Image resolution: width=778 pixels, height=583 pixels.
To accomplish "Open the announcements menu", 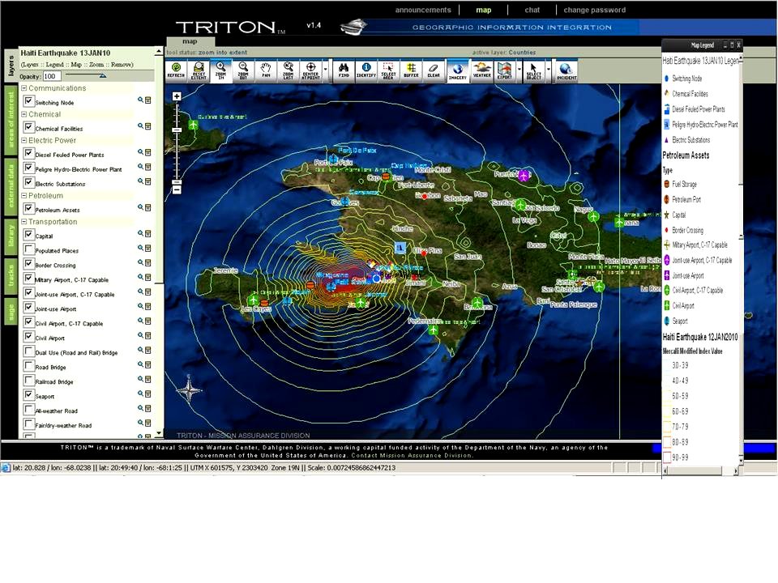I will [423, 10].
